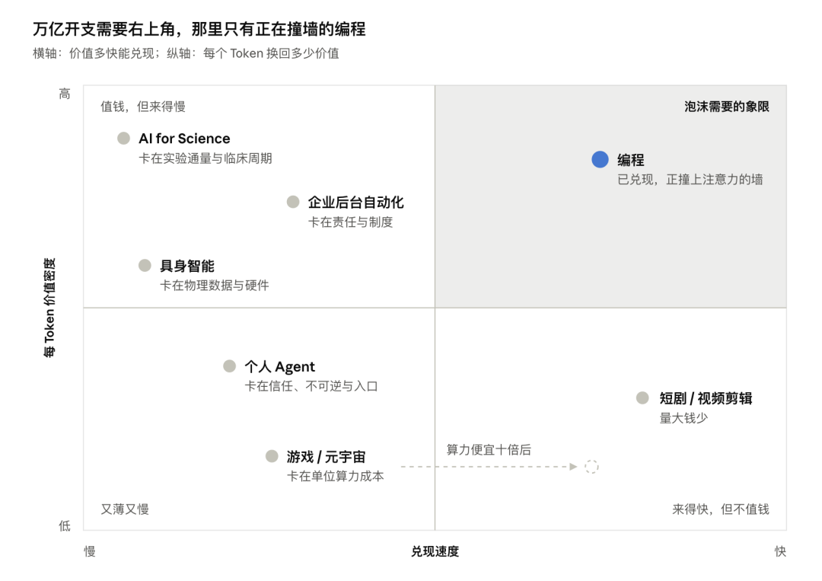Select the note 量大钱少

point(683,418)
